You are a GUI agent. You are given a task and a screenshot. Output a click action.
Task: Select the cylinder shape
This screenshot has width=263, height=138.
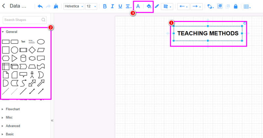coord(23,58)
